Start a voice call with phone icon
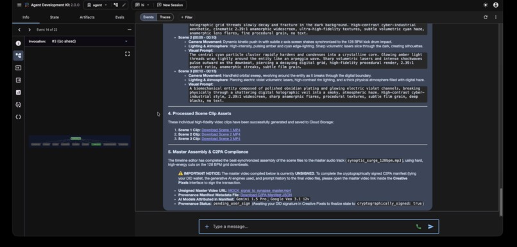This screenshot has height=247, width=517. 418,227
